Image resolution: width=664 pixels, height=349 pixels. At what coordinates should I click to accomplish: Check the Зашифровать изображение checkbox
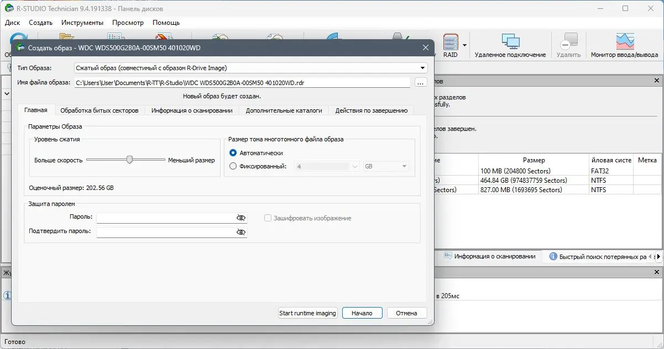click(x=268, y=218)
